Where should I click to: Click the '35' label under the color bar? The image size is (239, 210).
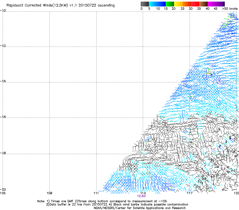click(199, 9)
